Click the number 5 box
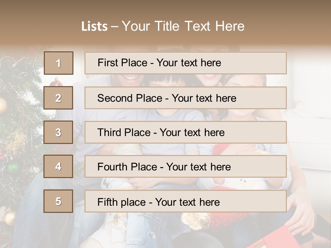 point(58,201)
